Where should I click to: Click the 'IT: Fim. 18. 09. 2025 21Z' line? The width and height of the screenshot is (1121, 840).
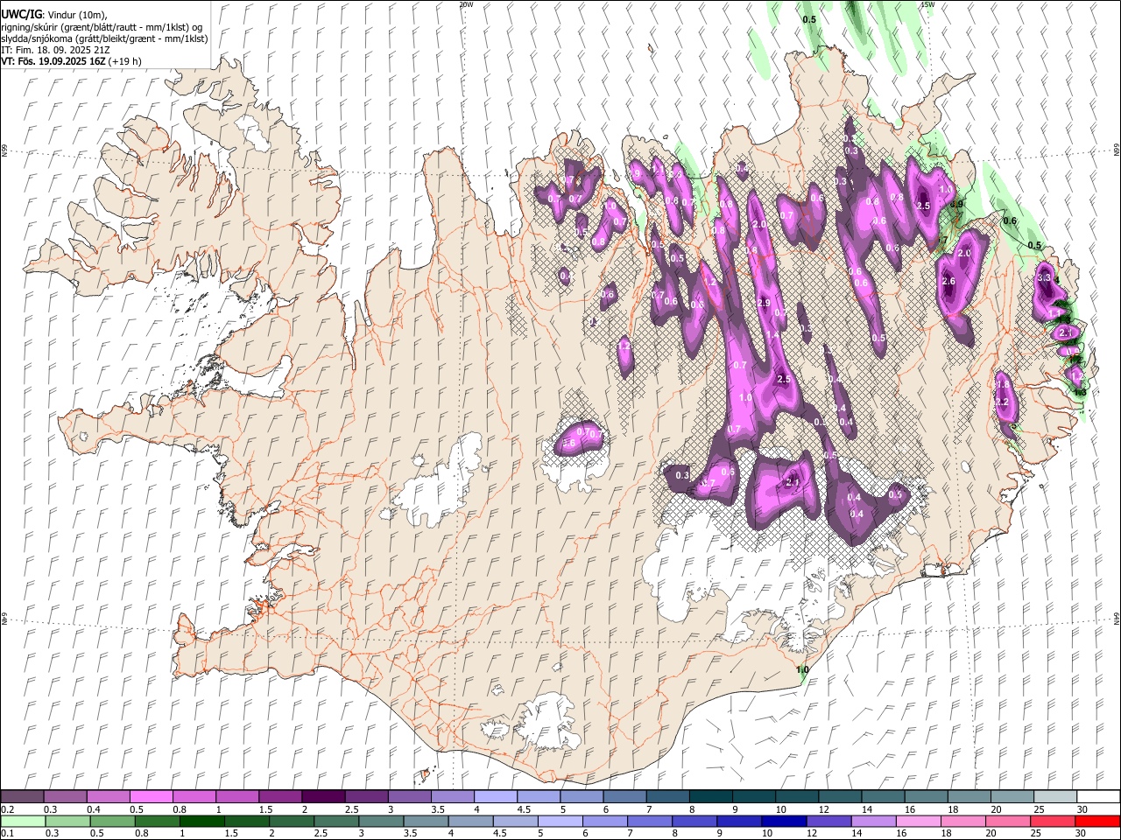coord(54,51)
